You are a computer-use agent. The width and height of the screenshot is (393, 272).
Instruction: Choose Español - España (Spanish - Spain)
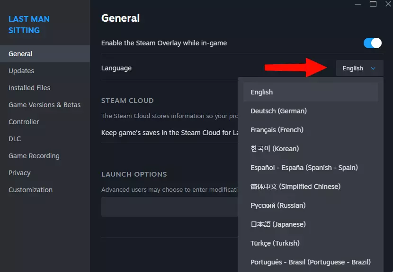(304, 168)
